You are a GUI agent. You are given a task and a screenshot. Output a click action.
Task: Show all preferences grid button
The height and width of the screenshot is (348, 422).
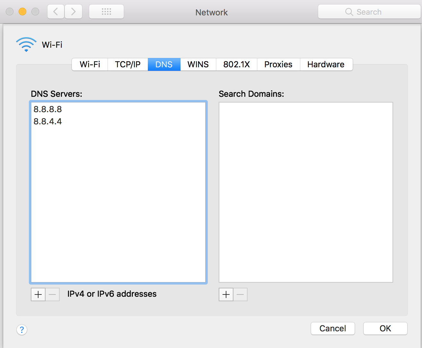coord(106,12)
